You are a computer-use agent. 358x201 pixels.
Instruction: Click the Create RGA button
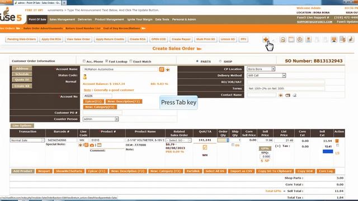tap(138, 40)
